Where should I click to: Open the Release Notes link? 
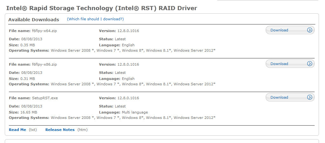pos(60,130)
